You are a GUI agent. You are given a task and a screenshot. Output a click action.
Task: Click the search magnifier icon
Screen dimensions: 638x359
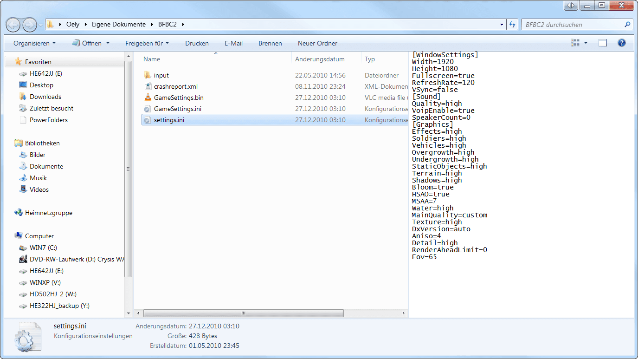[x=627, y=25]
